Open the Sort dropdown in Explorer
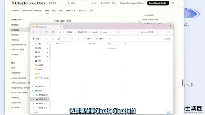Image resolution: width=205 pixels, height=115 pixels. [x=88, y=39]
